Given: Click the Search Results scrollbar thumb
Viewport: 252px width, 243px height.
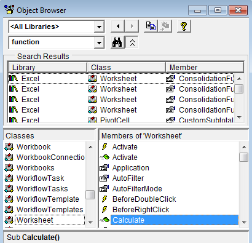Looking at the screenshot, I should [239, 89].
